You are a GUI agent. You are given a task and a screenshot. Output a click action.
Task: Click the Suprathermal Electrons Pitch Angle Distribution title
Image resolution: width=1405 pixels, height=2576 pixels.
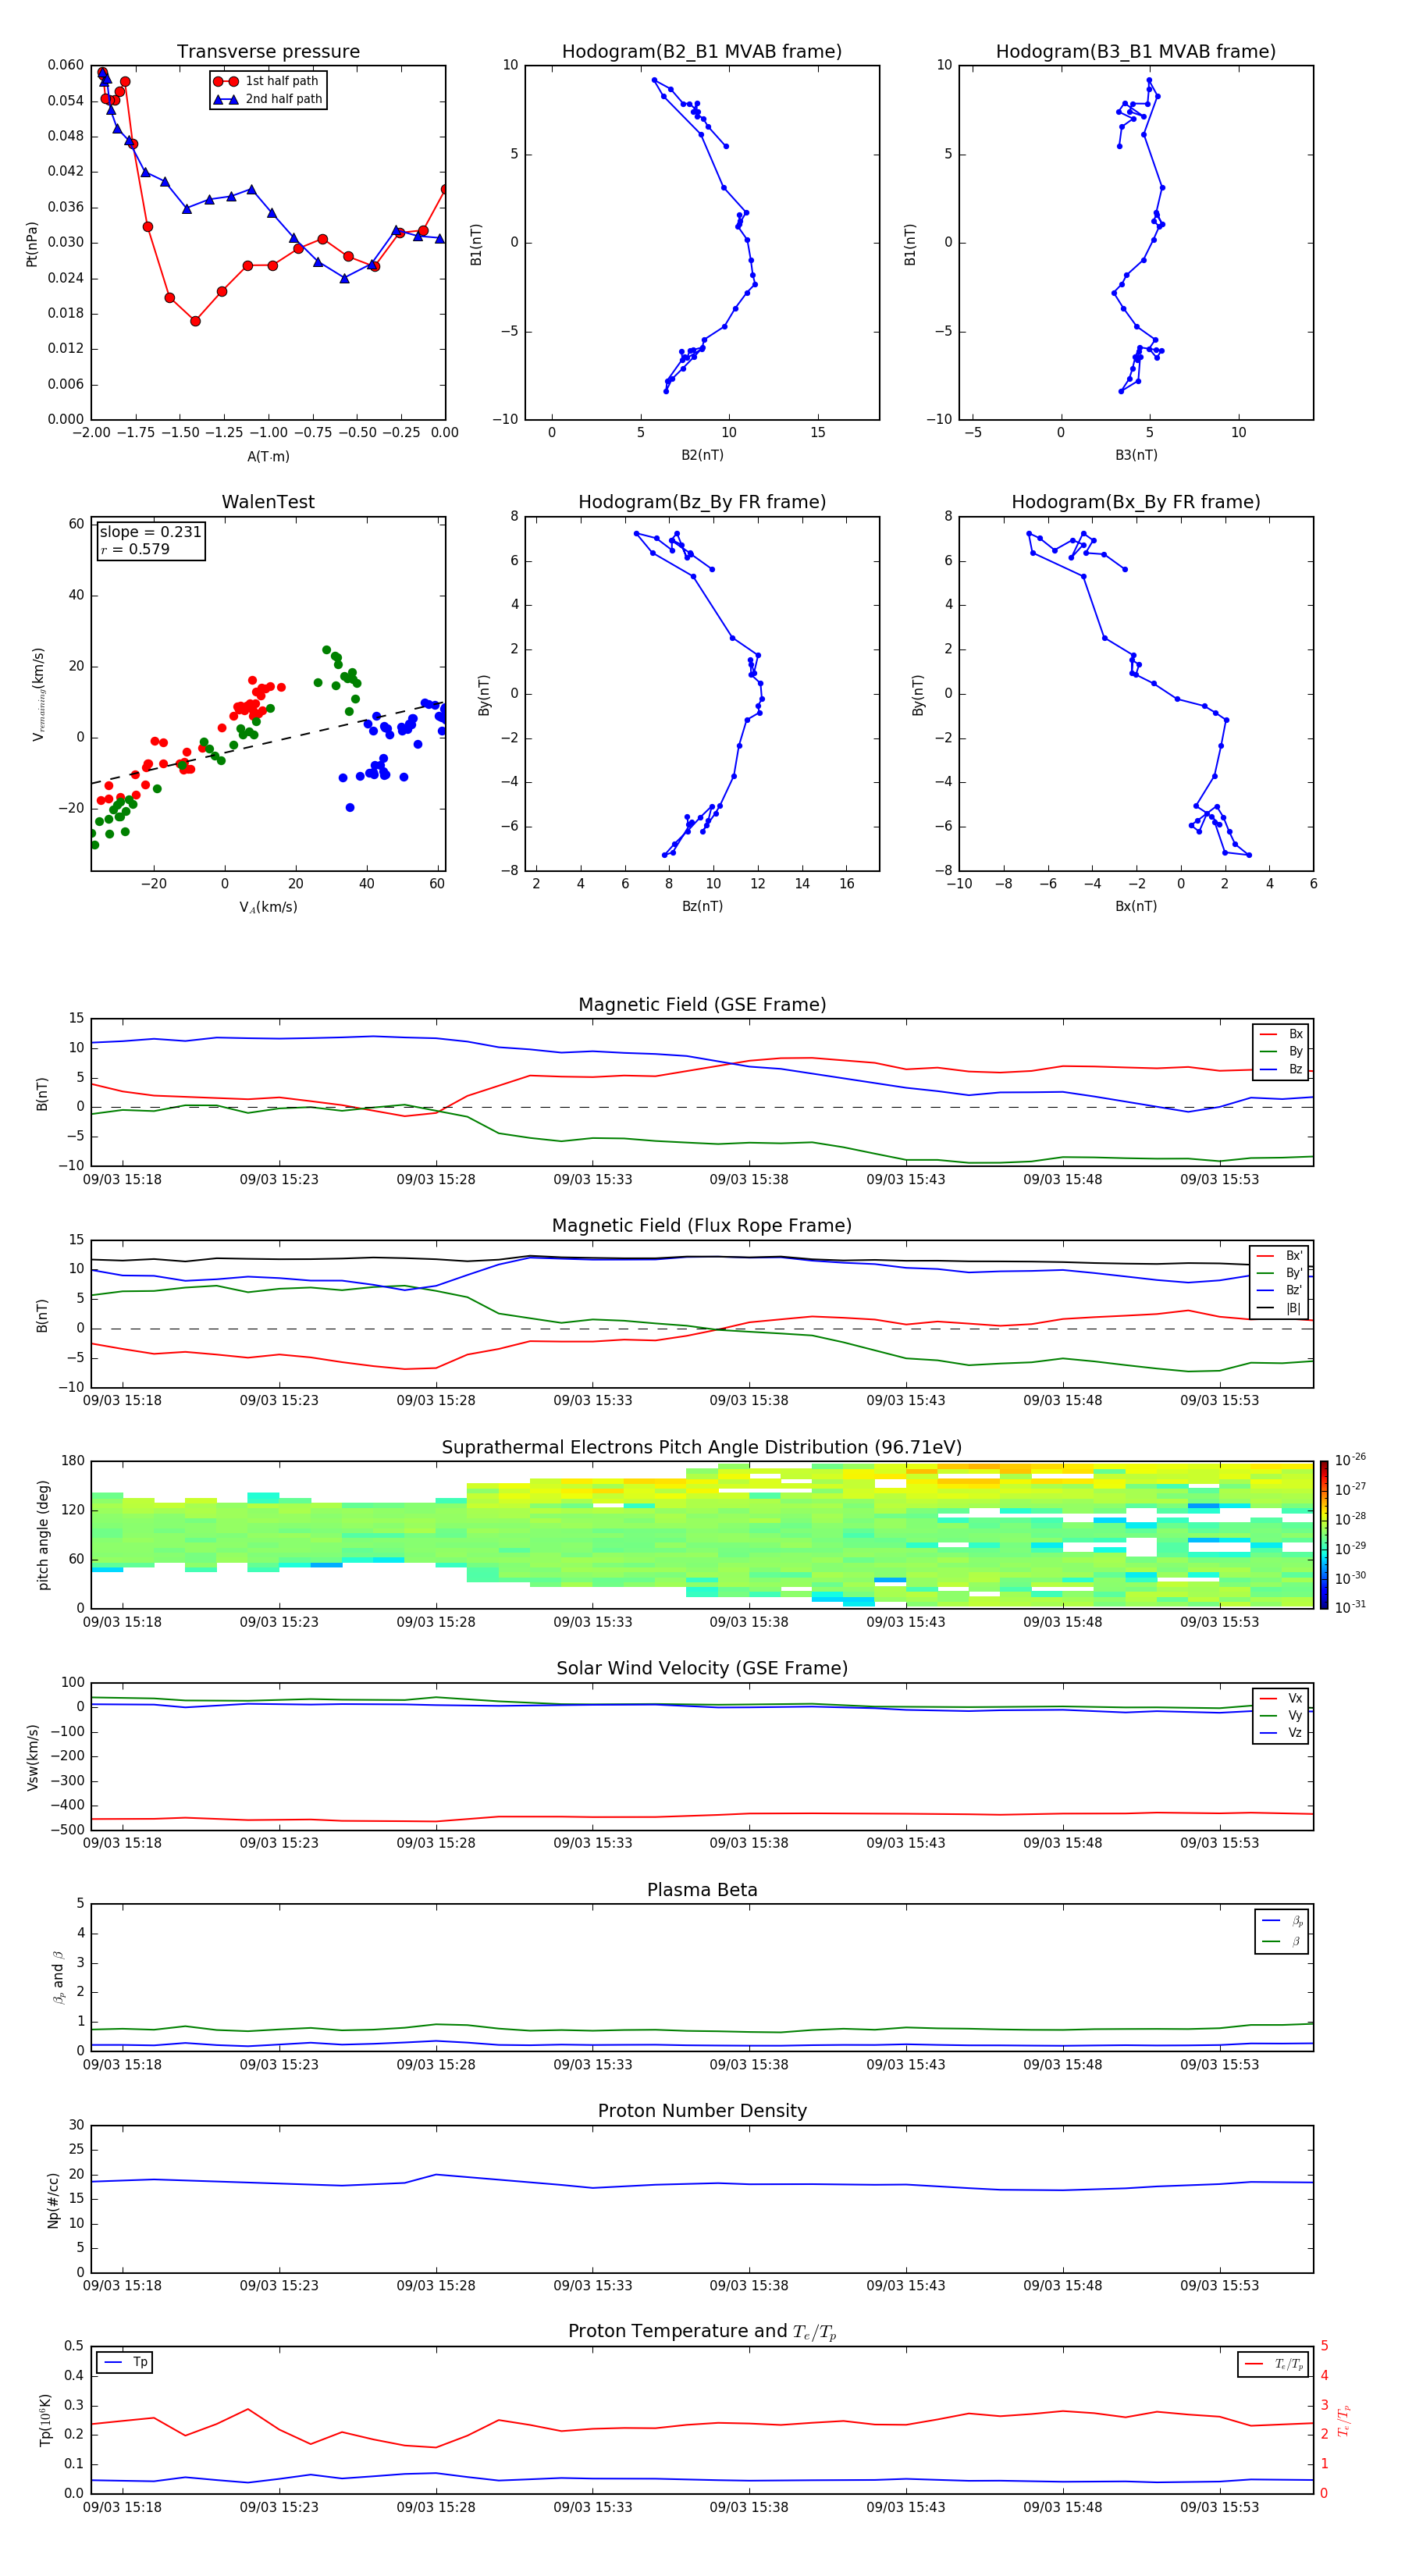[702, 1448]
